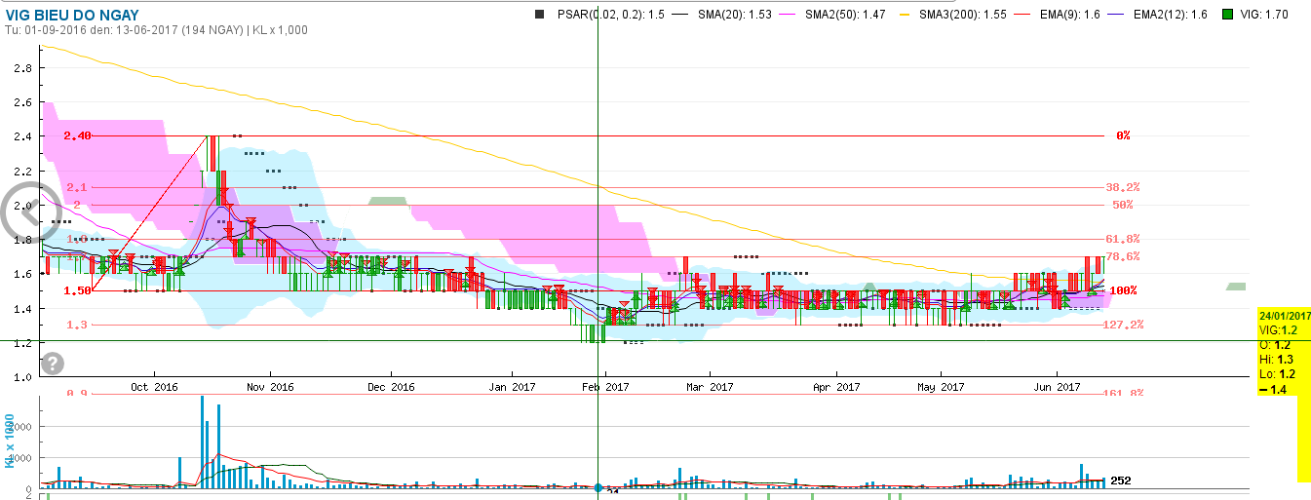Click the Hi: 1.3 value in tooltip
The image size is (1311, 500).
(1276, 359)
